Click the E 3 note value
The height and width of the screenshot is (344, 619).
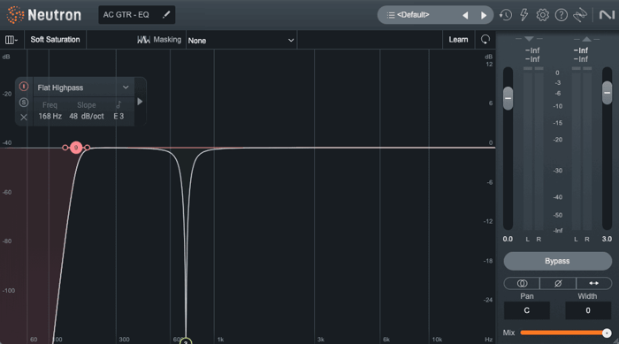(x=118, y=116)
